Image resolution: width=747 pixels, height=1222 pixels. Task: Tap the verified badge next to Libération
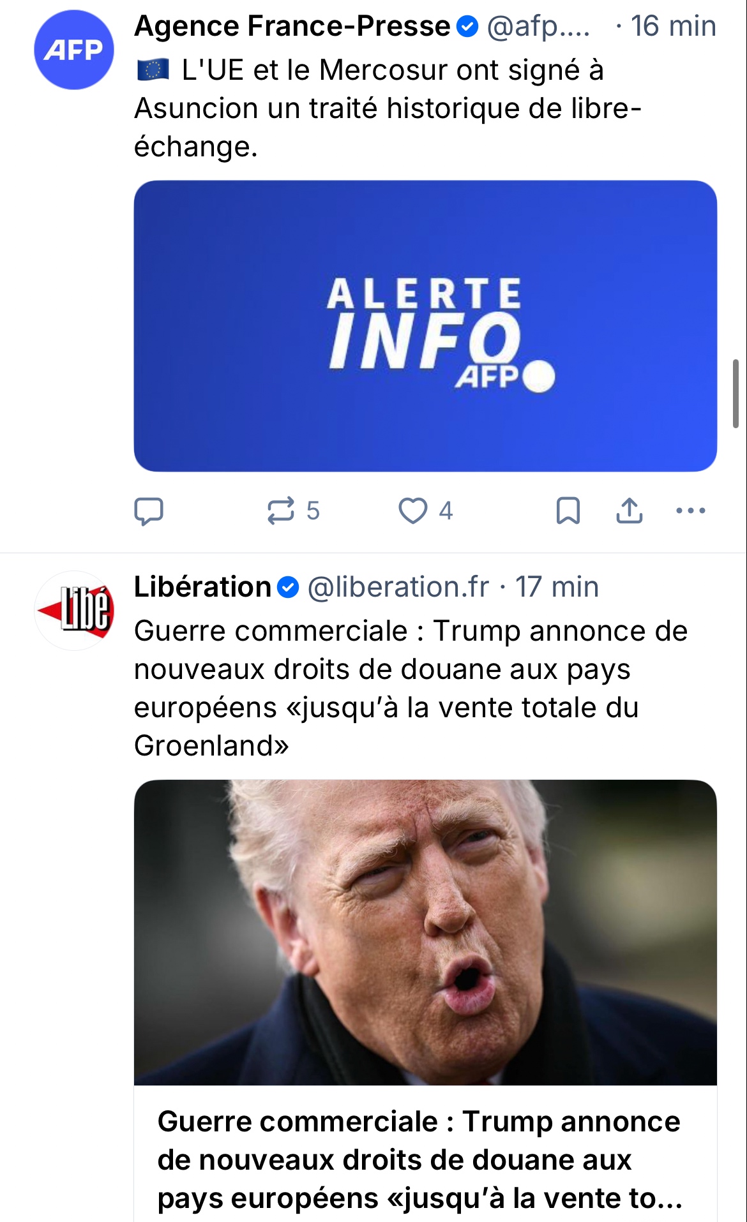(288, 588)
